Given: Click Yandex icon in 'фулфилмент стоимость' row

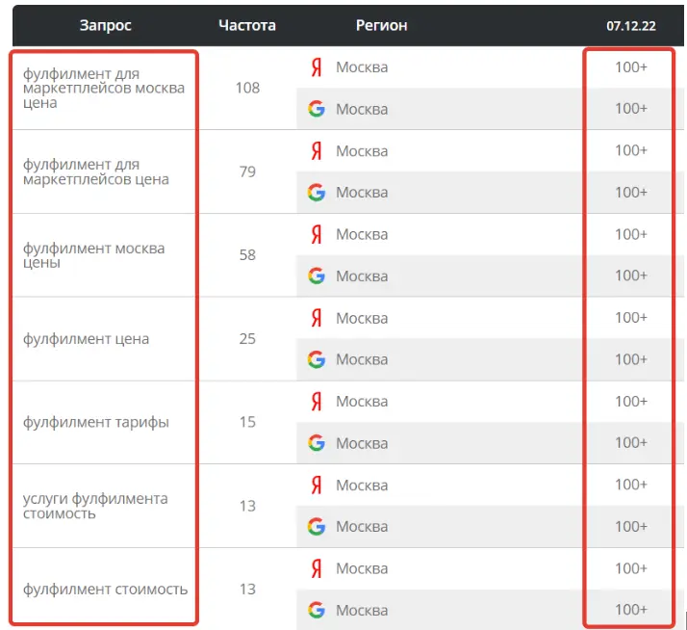Looking at the screenshot, I should point(316,568).
